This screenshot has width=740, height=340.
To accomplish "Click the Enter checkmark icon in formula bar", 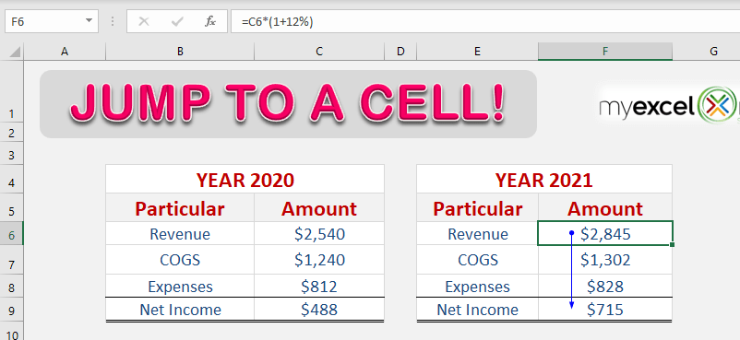I will pyautogui.click(x=177, y=22).
